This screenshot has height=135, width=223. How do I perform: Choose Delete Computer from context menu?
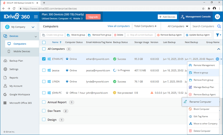[203, 131]
